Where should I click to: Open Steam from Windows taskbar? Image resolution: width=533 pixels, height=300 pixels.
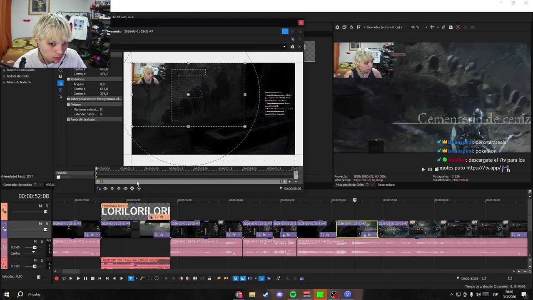pyautogui.click(x=266, y=295)
